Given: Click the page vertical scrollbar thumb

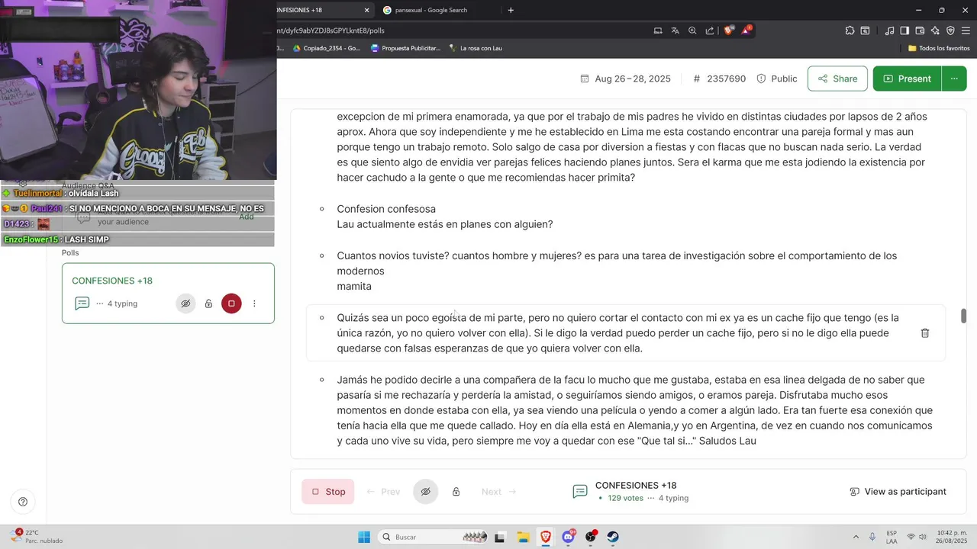Looking at the screenshot, I should coord(963,316).
